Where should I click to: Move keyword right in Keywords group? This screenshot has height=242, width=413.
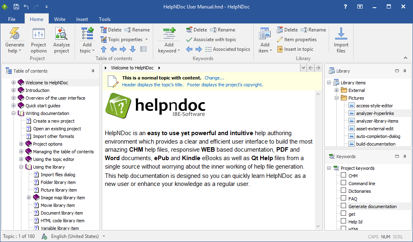click(x=199, y=49)
